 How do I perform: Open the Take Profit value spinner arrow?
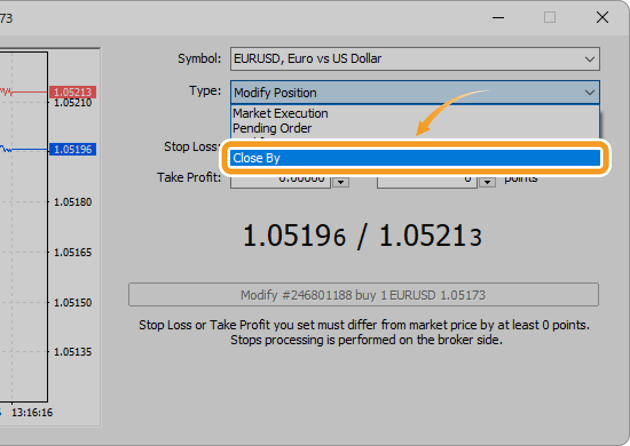click(341, 181)
